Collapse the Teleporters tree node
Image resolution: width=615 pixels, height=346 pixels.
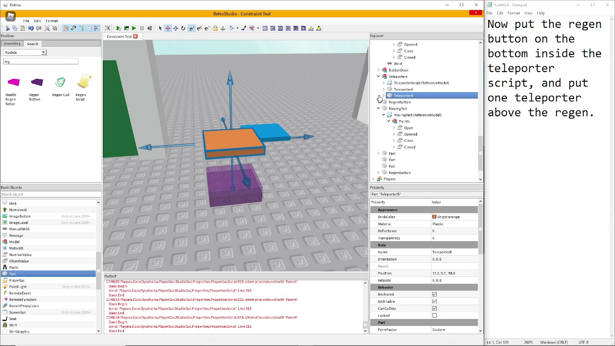[x=379, y=76]
